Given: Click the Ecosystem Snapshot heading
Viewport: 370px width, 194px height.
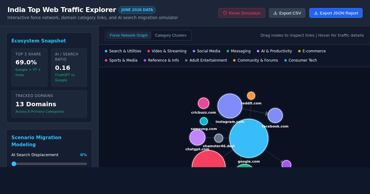Looking at the screenshot, I should (39, 41).
